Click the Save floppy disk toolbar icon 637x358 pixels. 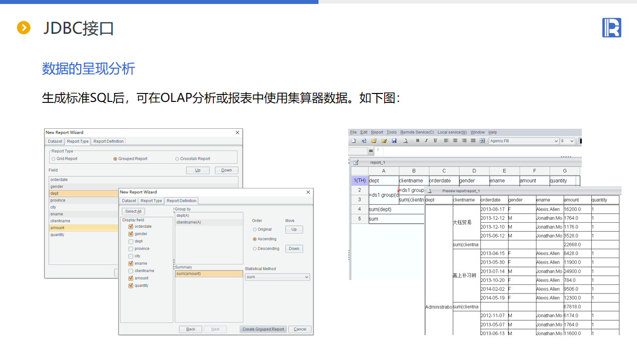[x=394, y=141]
